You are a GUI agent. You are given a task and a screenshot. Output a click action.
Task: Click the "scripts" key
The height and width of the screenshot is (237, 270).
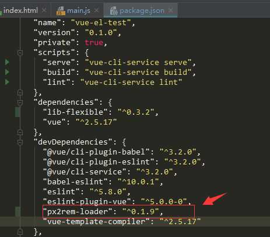coord(54,53)
